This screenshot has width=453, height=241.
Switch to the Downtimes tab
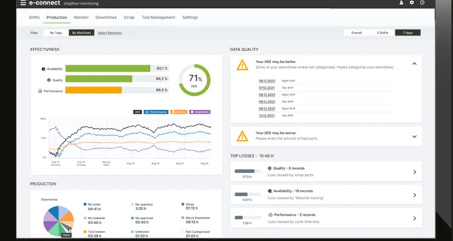point(106,17)
